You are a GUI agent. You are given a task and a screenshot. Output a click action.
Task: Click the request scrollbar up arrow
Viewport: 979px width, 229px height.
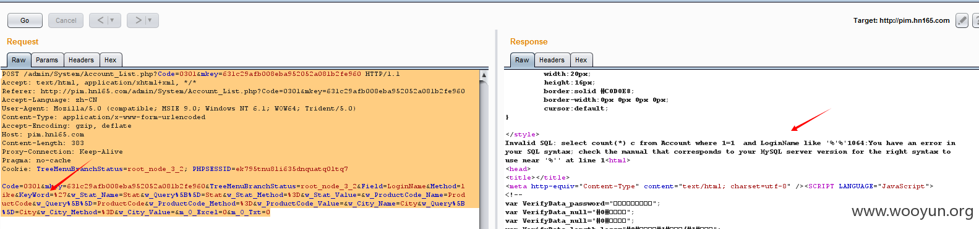484,75
